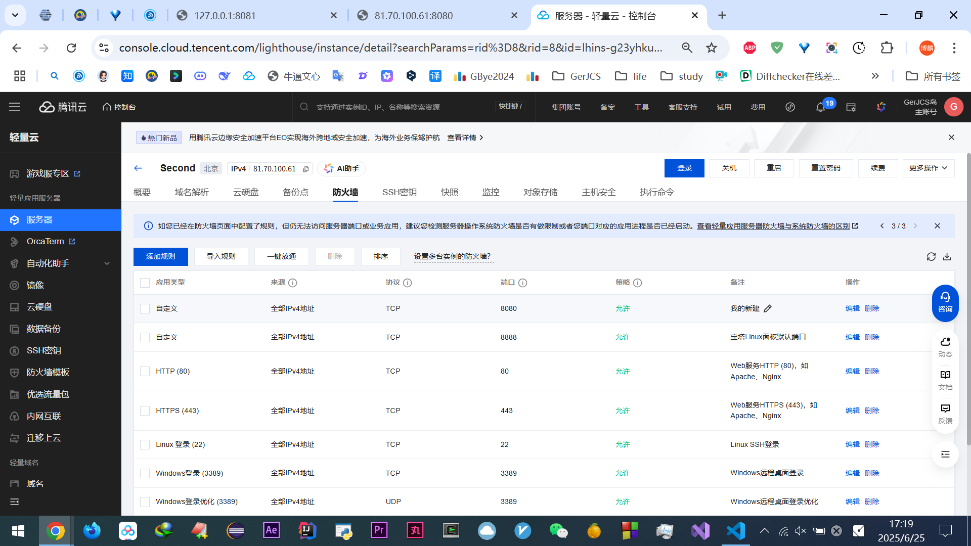Click the 咨询 headset support button
971x546 pixels.
click(x=945, y=302)
